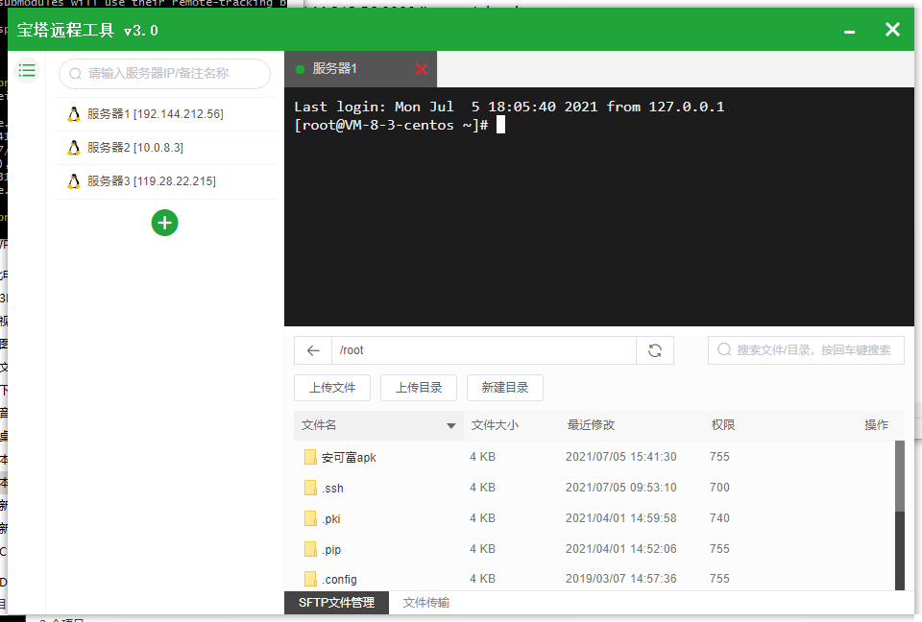922x622 pixels.
Task: Click the 最近修改 column header
Action: point(591,425)
